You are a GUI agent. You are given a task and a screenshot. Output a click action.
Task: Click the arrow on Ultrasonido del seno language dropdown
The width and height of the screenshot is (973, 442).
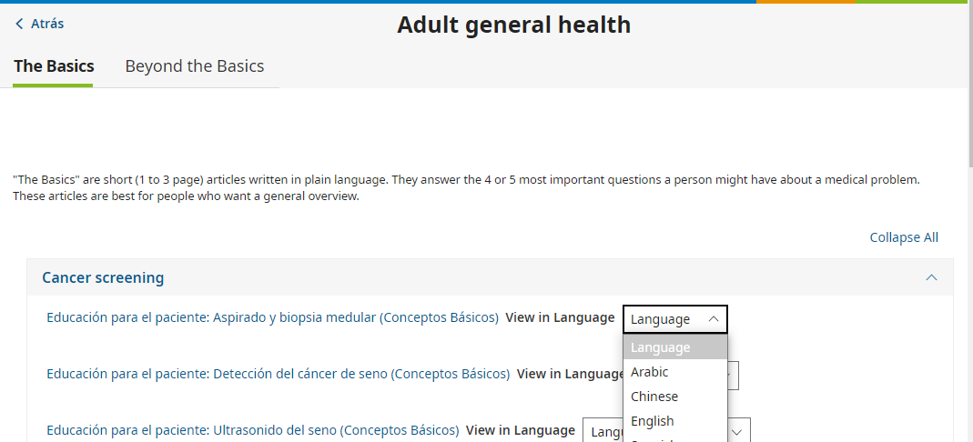pyautogui.click(x=738, y=431)
